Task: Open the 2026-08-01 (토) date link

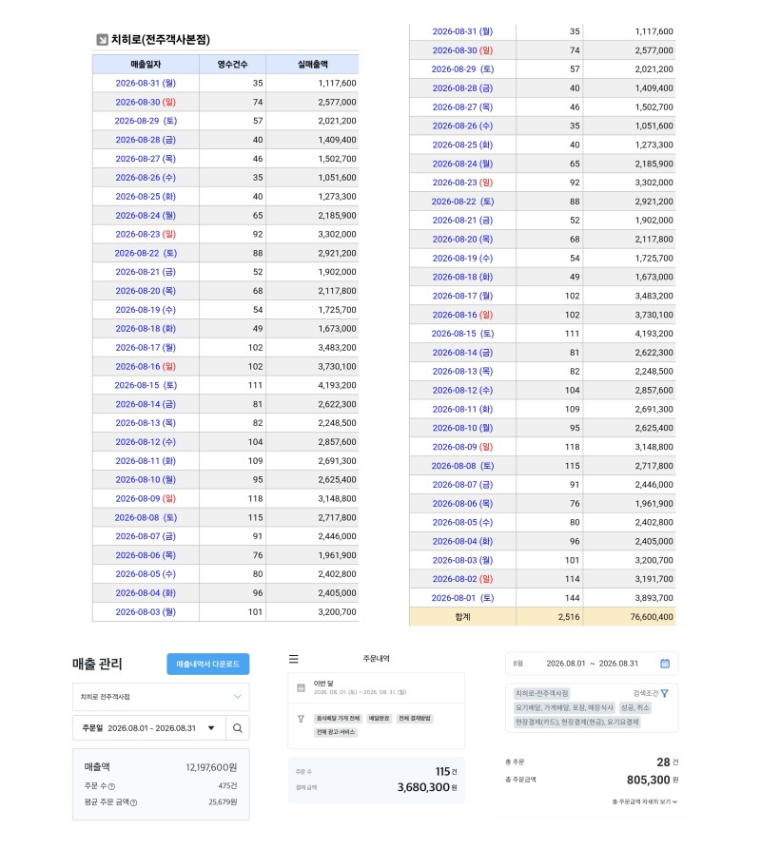Action: (x=462, y=598)
